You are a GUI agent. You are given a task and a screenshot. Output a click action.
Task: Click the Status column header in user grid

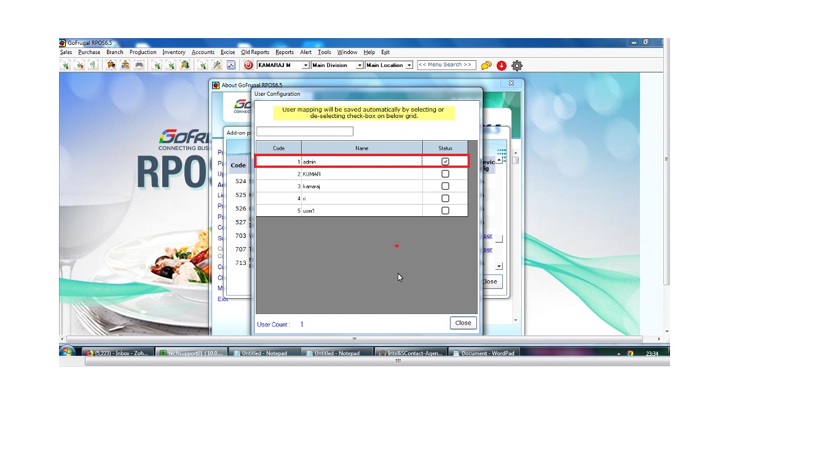click(446, 148)
